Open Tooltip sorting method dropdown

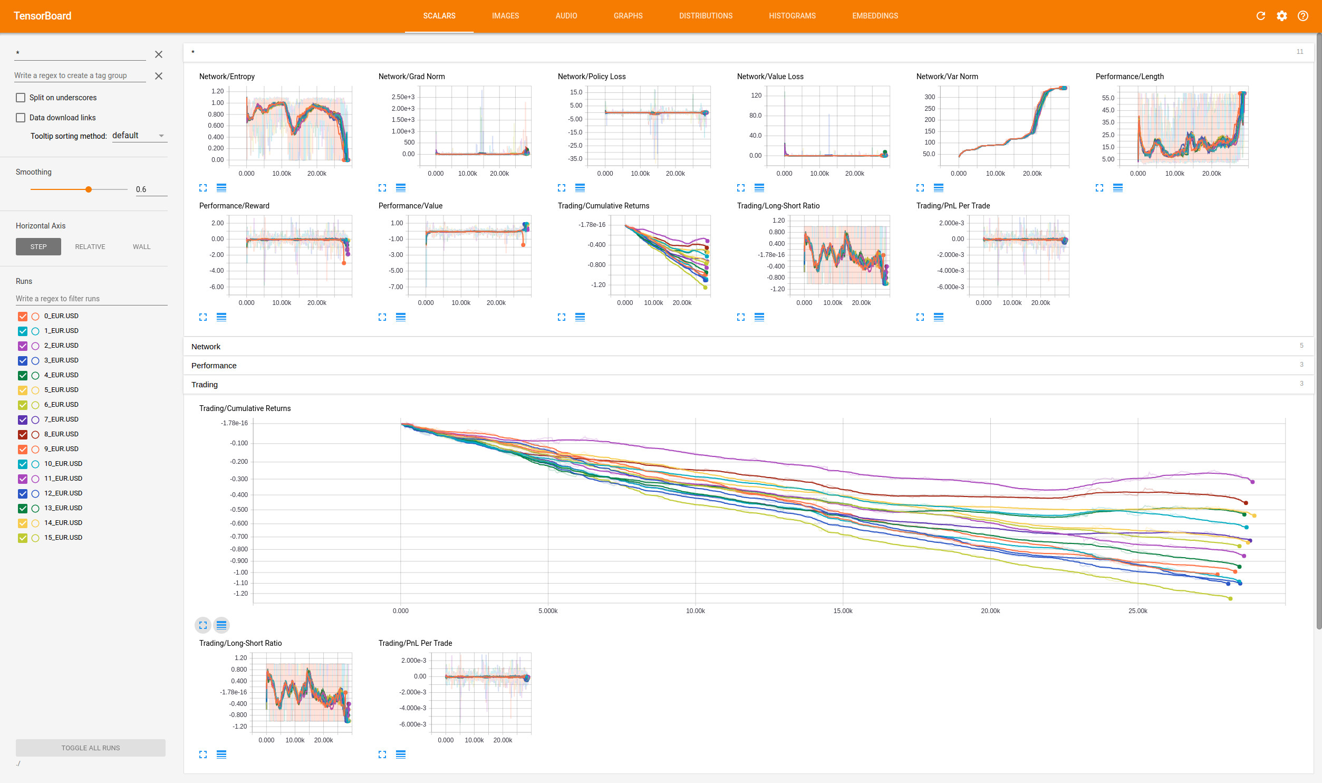139,136
